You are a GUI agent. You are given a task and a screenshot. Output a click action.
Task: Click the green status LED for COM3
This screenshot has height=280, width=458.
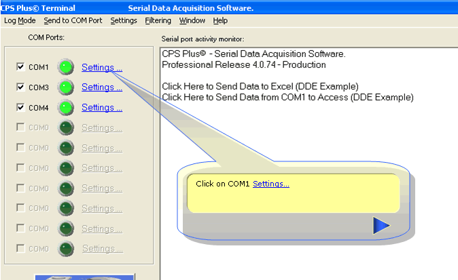coord(65,87)
